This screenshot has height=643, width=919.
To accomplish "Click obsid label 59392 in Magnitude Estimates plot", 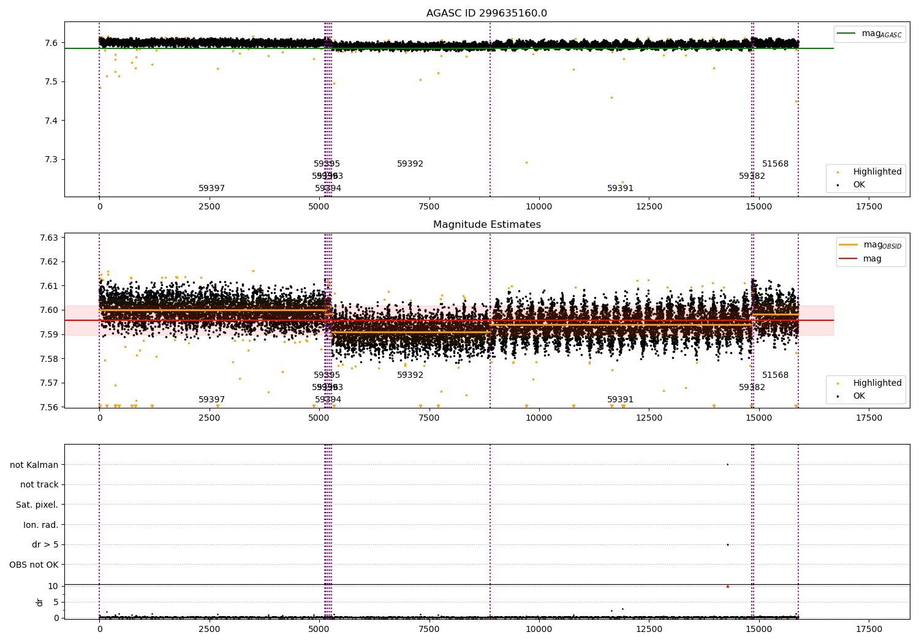I will [x=410, y=375].
